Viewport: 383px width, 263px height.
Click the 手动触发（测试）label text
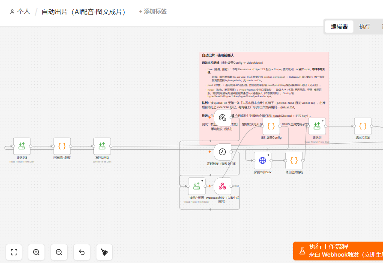coord(222,129)
